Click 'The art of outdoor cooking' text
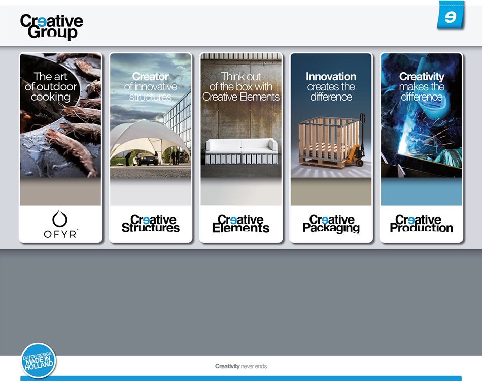 (x=51, y=87)
